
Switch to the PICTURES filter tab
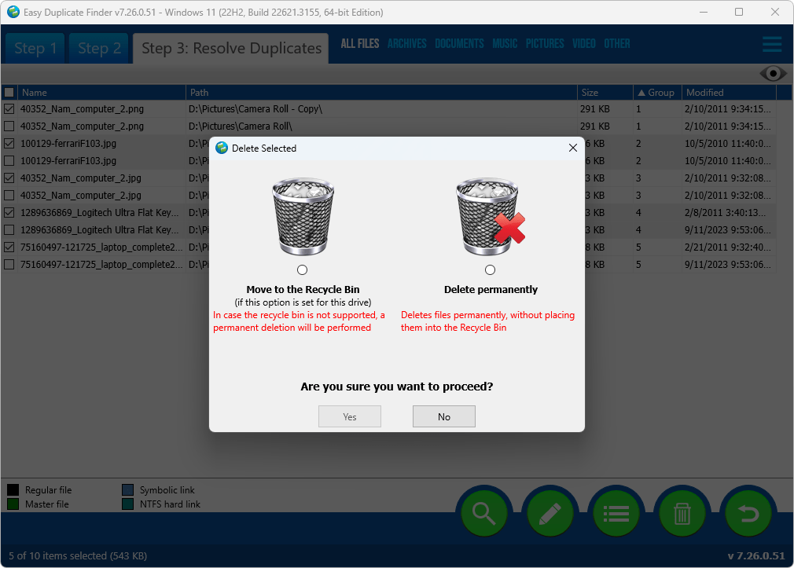pyautogui.click(x=545, y=43)
